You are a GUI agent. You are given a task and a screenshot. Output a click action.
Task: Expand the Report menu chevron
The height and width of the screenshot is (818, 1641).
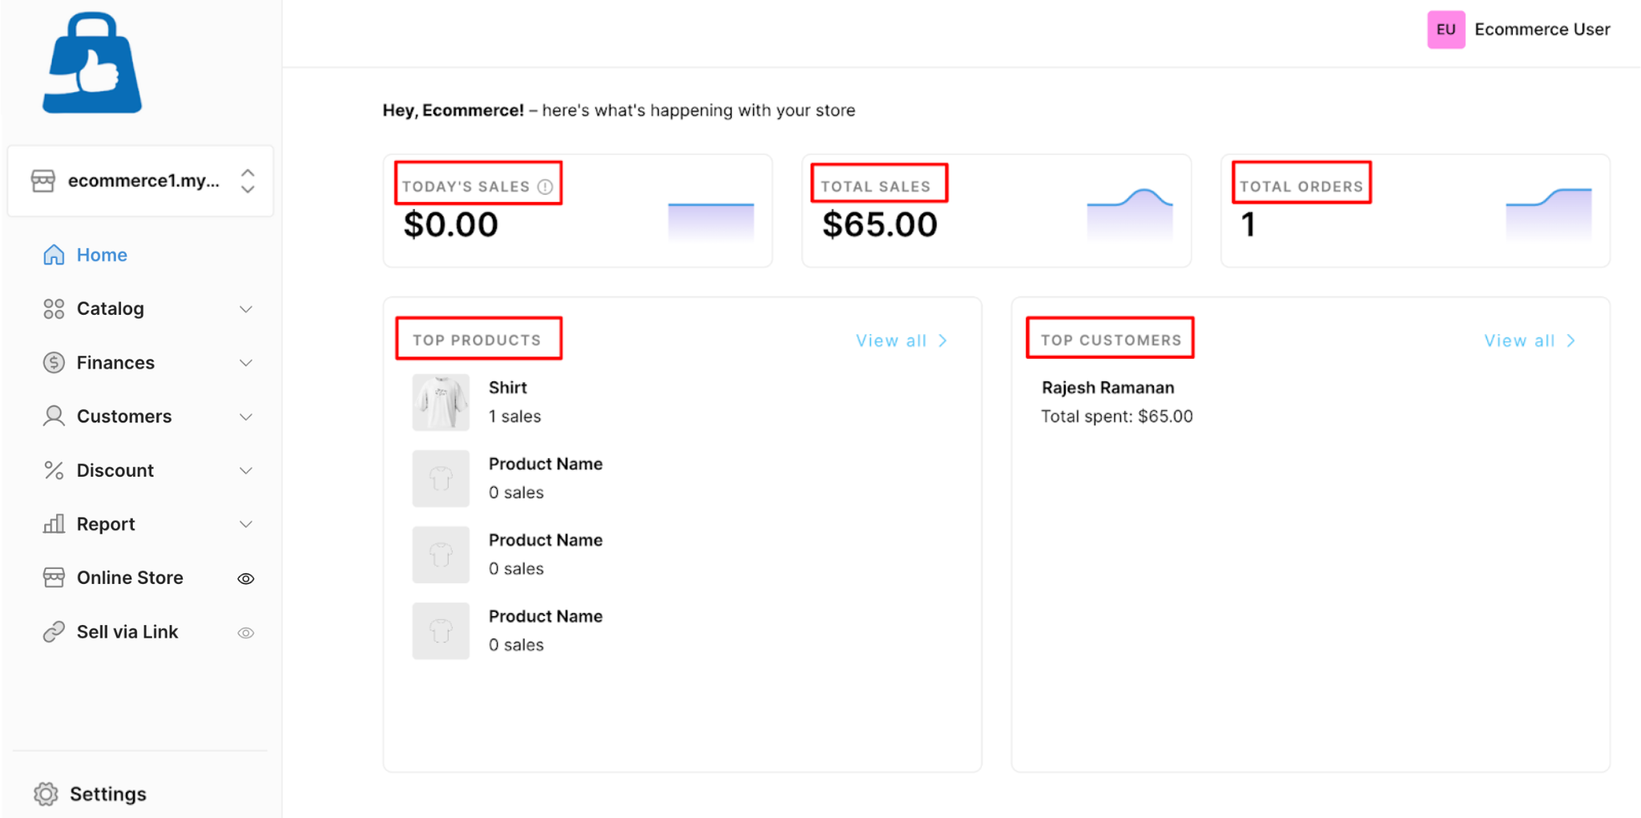coord(246,524)
